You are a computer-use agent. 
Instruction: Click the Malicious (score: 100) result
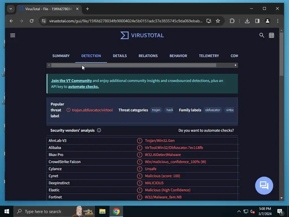point(162,176)
